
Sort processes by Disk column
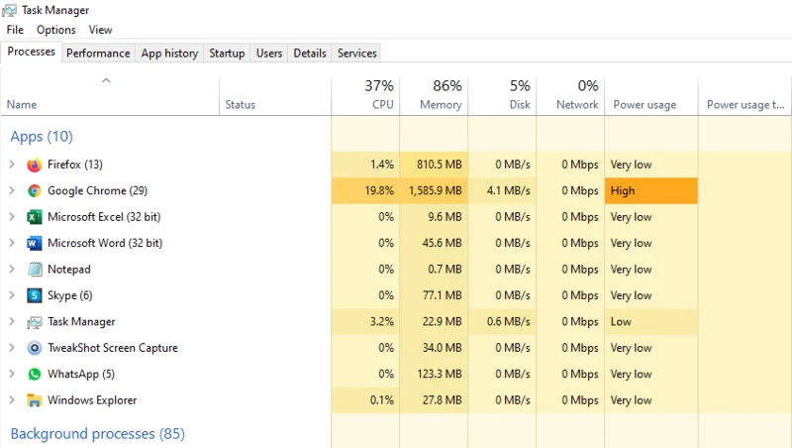click(x=502, y=96)
